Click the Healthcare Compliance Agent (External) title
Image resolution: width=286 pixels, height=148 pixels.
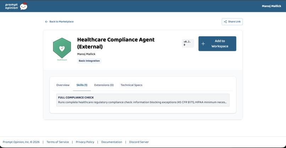coord(116,43)
